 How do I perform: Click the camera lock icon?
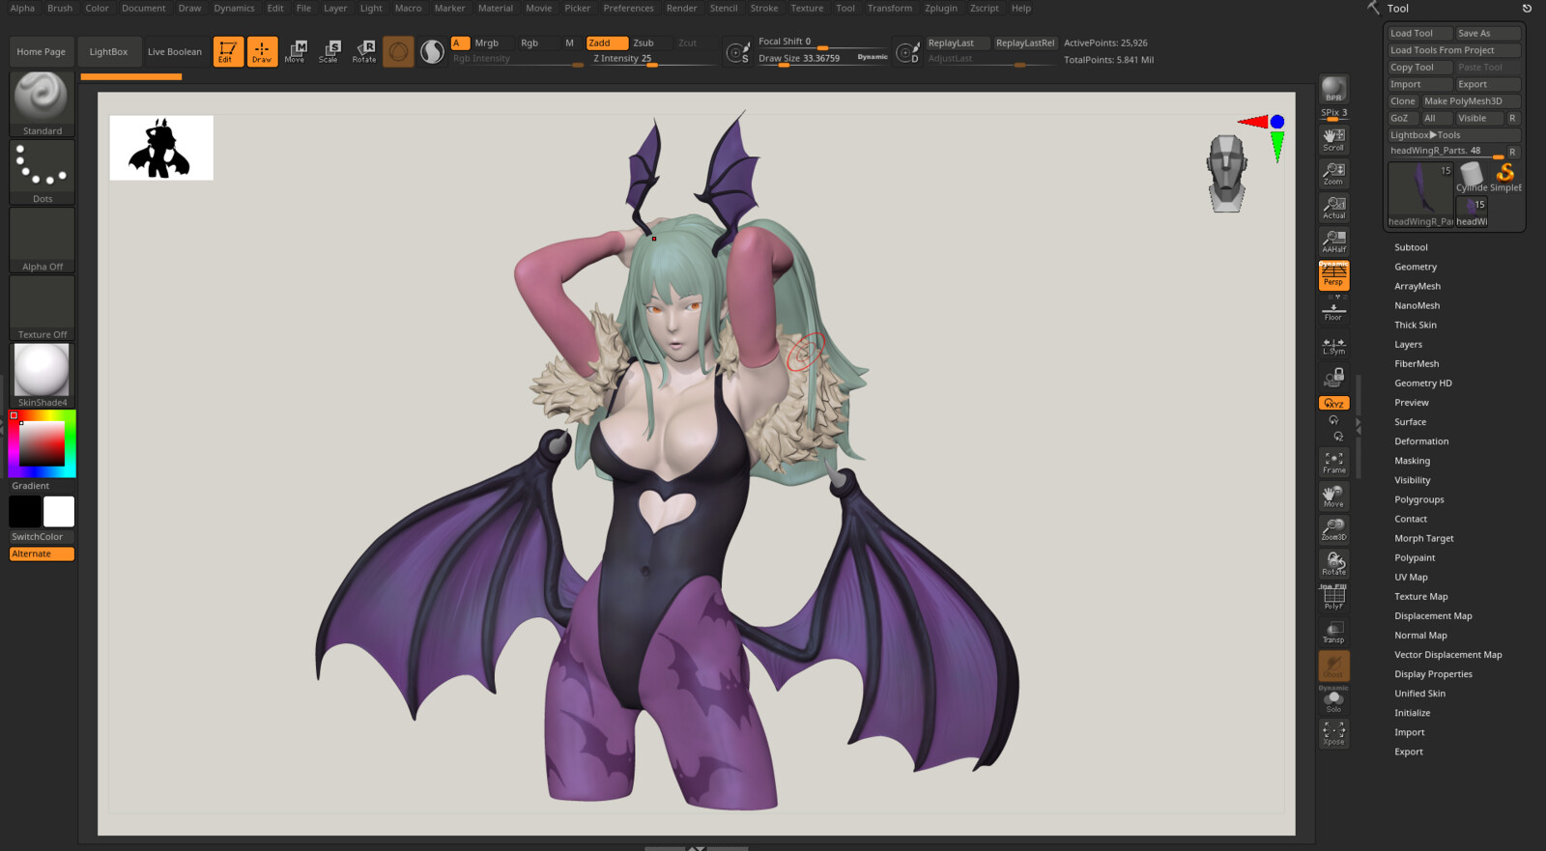(x=1333, y=376)
